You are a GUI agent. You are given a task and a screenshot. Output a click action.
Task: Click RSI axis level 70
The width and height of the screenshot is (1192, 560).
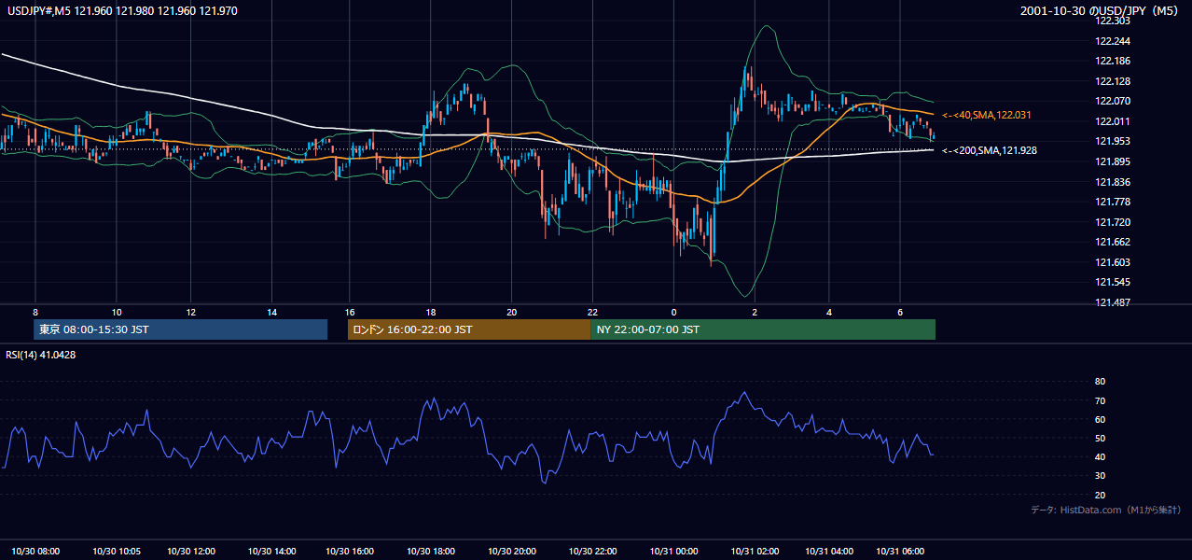pyautogui.click(x=1100, y=400)
